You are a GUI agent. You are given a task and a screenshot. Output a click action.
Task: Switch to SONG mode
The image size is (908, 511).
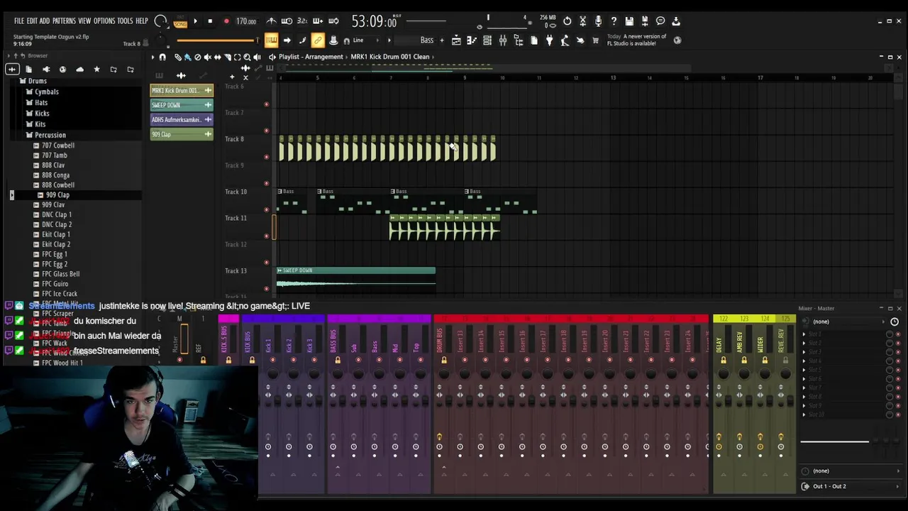(180, 25)
